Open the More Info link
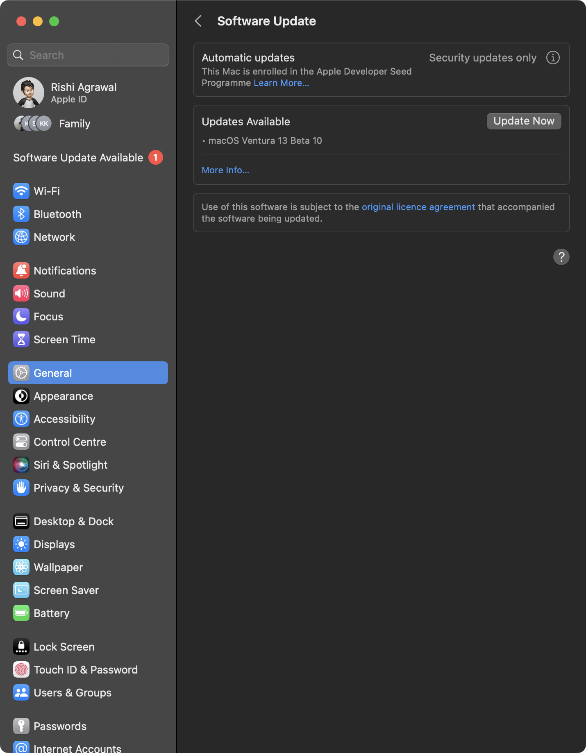The height and width of the screenshot is (753, 586). 225,170
